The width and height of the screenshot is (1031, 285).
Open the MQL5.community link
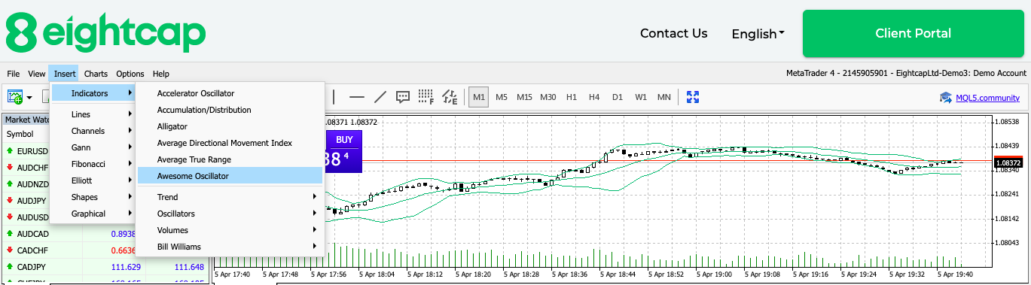[987, 97]
